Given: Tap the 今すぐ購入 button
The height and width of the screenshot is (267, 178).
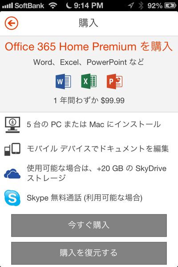Looking at the screenshot, I should click(89, 225).
